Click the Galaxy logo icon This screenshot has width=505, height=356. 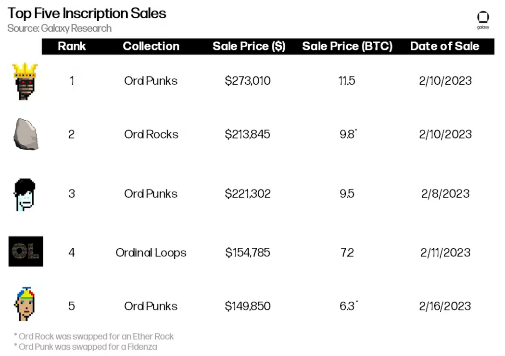[x=483, y=20]
